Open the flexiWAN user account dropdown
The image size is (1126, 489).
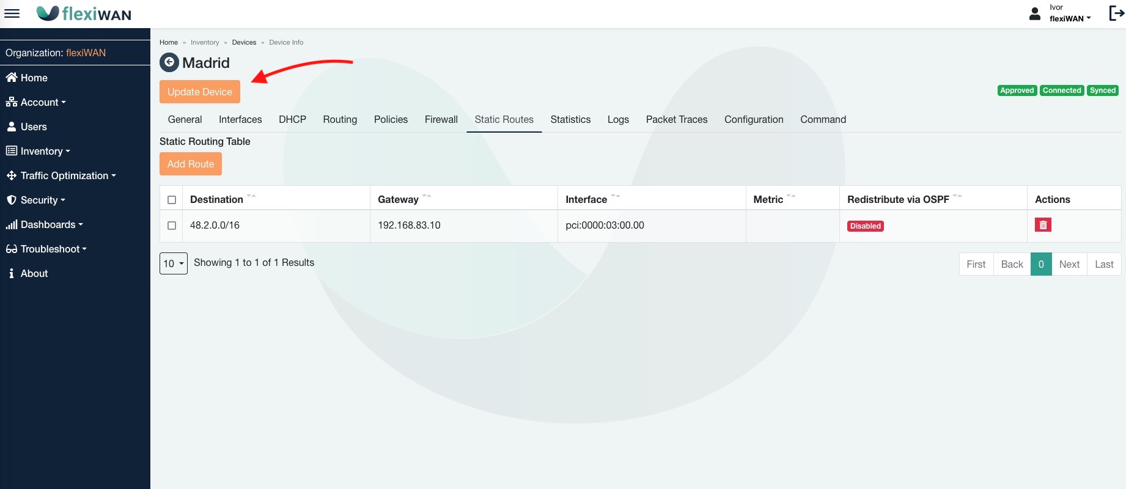1070,18
